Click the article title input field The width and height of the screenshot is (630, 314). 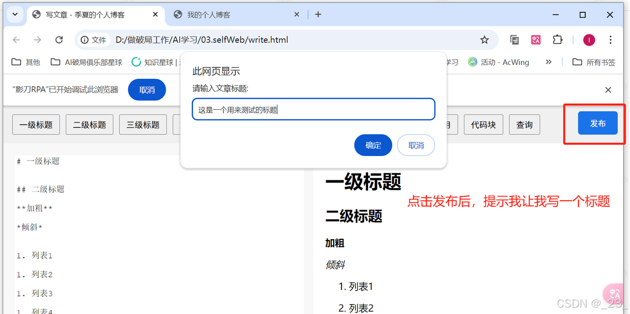pos(313,109)
